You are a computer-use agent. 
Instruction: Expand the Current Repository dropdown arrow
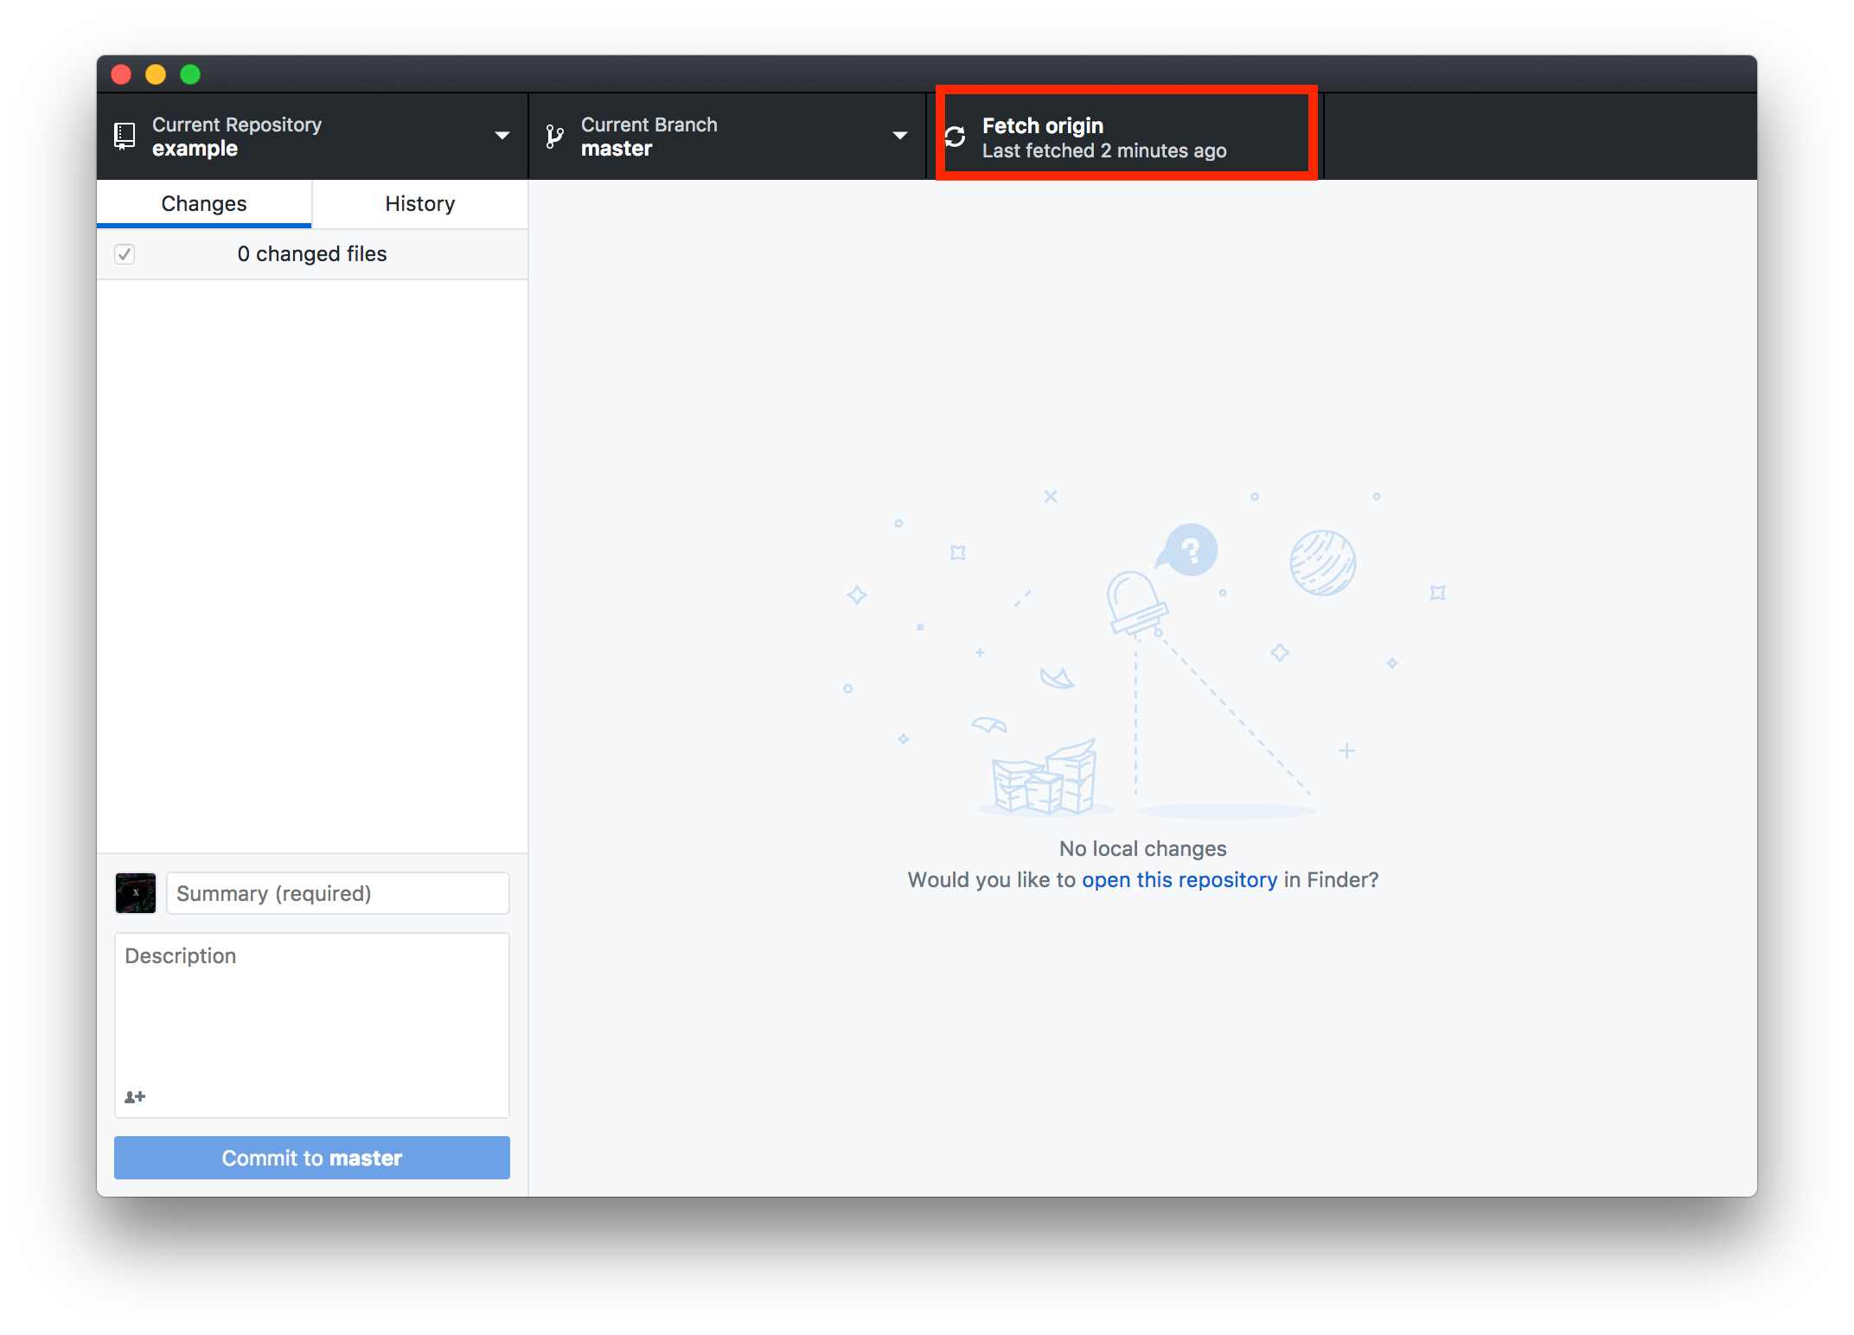502,136
